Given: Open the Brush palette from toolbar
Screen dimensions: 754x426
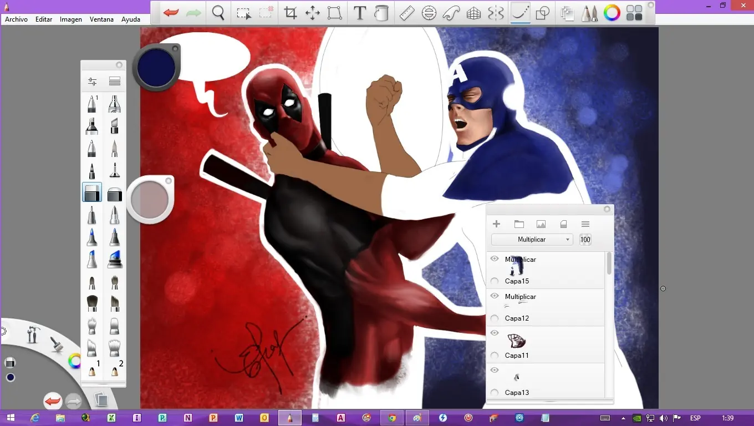Looking at the screenshot, I should point(589,13).
